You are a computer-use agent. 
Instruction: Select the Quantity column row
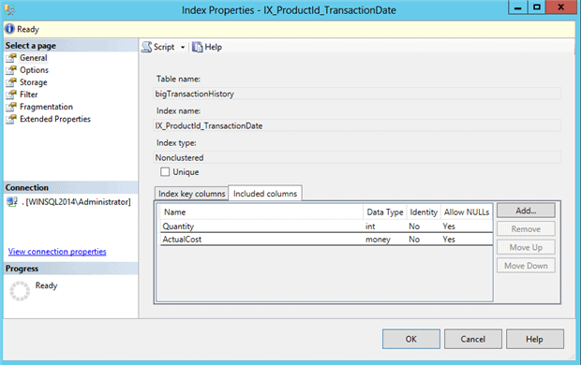click(x=326, y=226)
